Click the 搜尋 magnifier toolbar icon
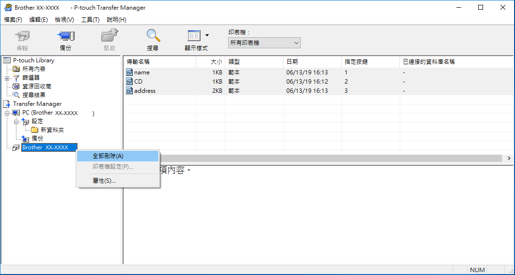Image resolution: width=515 pixels, height=275 pixels. pos(153,36)
